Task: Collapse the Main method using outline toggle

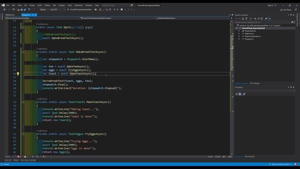Action: pos(23,27)
